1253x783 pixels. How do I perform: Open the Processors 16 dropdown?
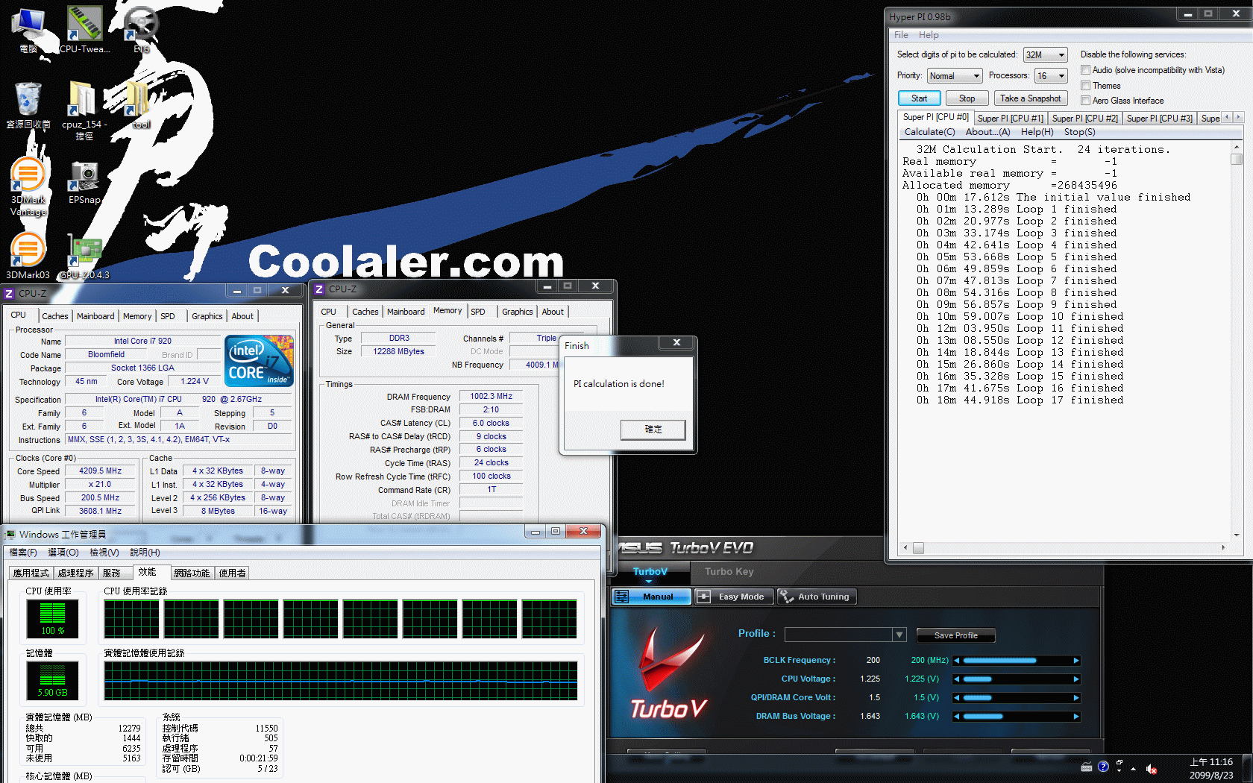tap(1051, 76)
